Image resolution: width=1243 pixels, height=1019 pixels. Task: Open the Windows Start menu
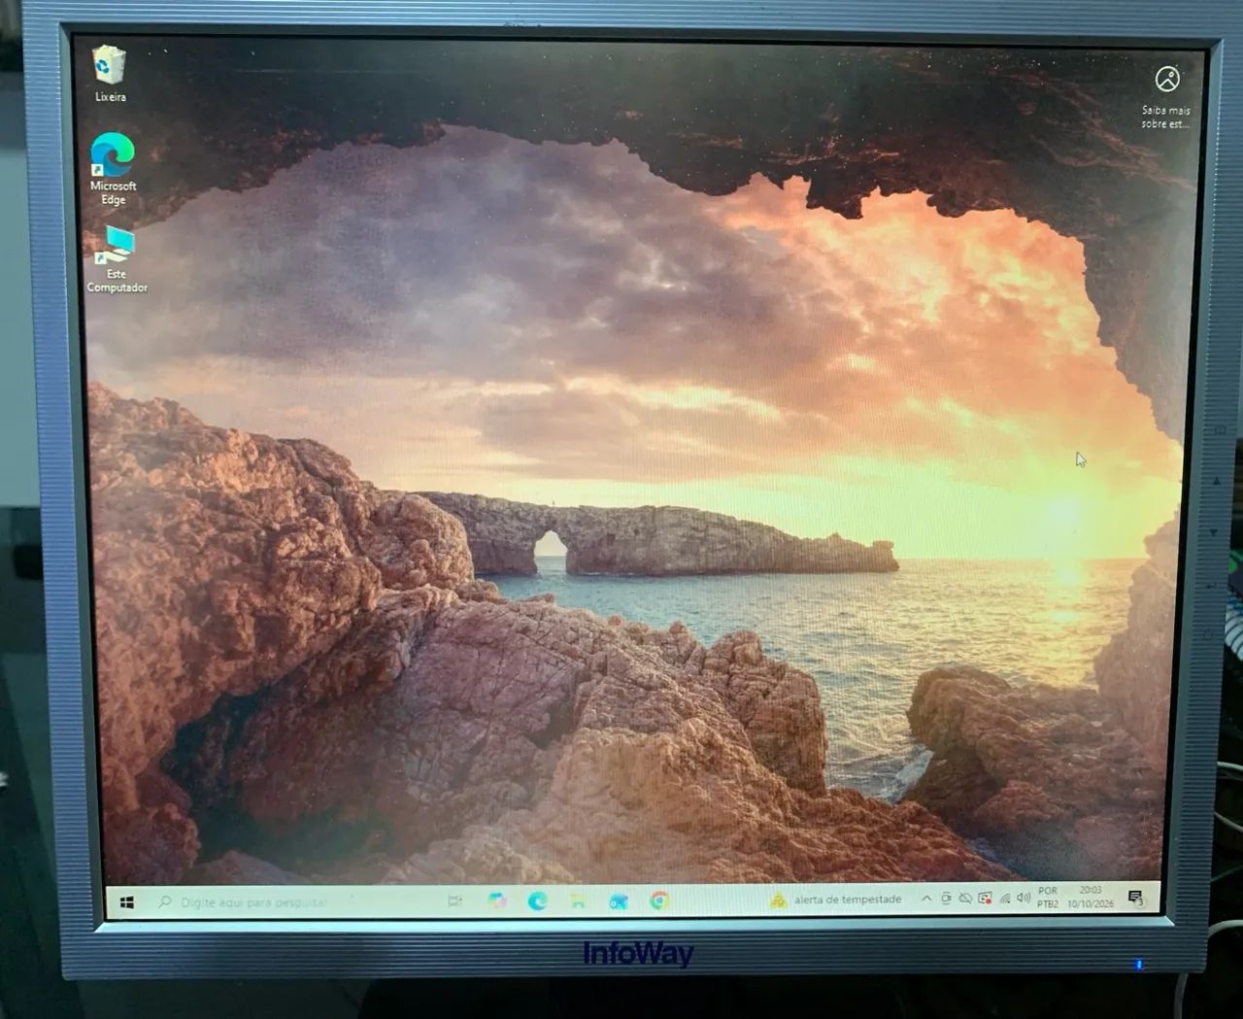pyautogui.click(x=126, y=902)
